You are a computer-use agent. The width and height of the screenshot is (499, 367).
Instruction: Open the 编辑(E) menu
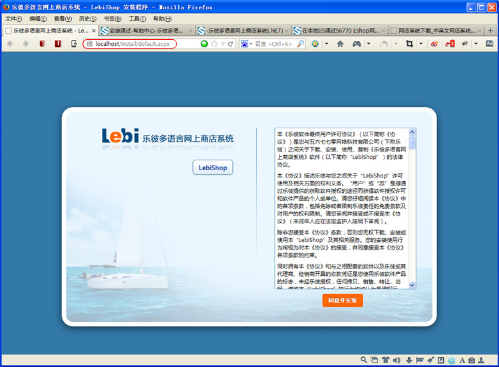click(x=38, y=19)
